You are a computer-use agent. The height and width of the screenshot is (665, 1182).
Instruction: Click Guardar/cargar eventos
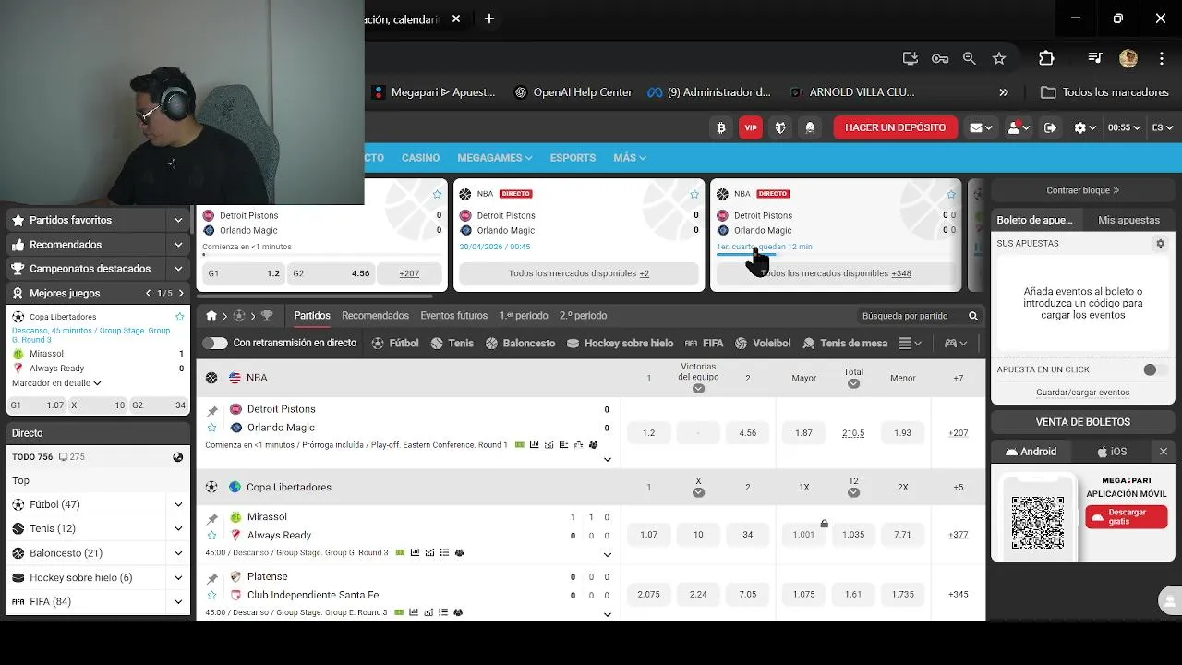[1082, 393]
